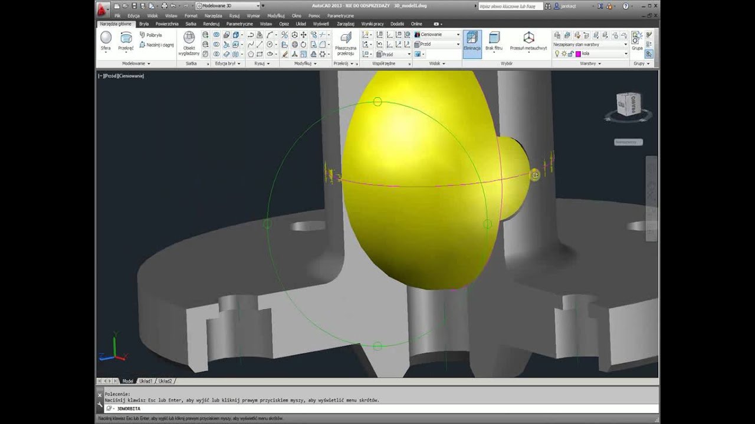Open the Pomoc menu

point(314,16)
